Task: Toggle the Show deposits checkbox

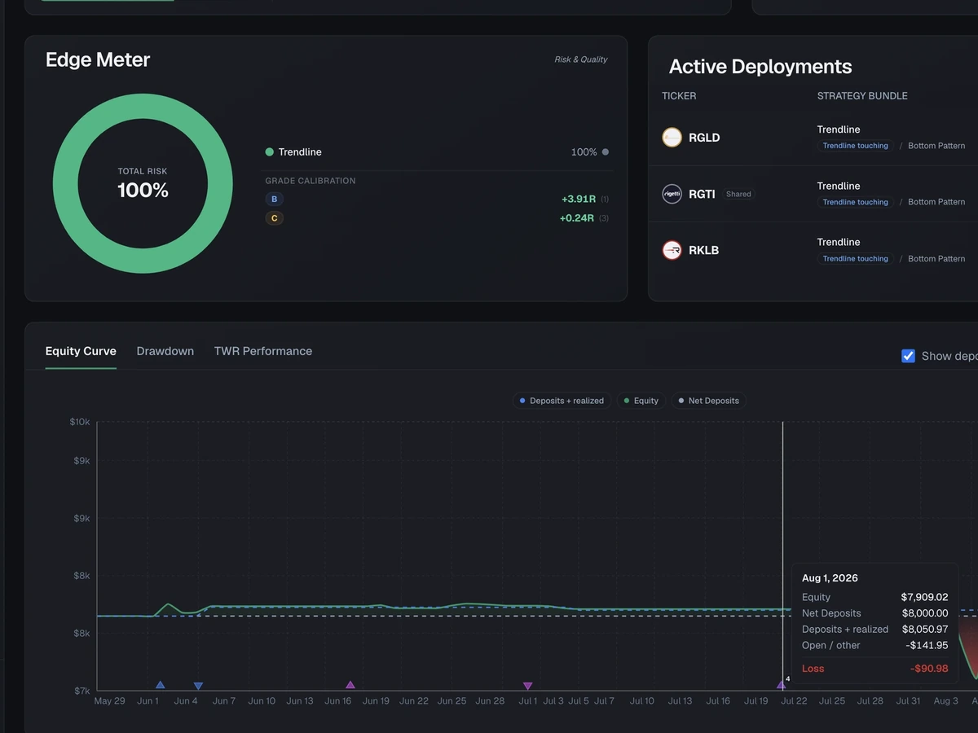Action: (x=908, y=356)
